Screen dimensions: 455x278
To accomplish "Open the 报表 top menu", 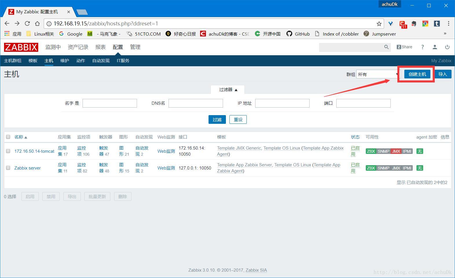I will tap(100, 47).
